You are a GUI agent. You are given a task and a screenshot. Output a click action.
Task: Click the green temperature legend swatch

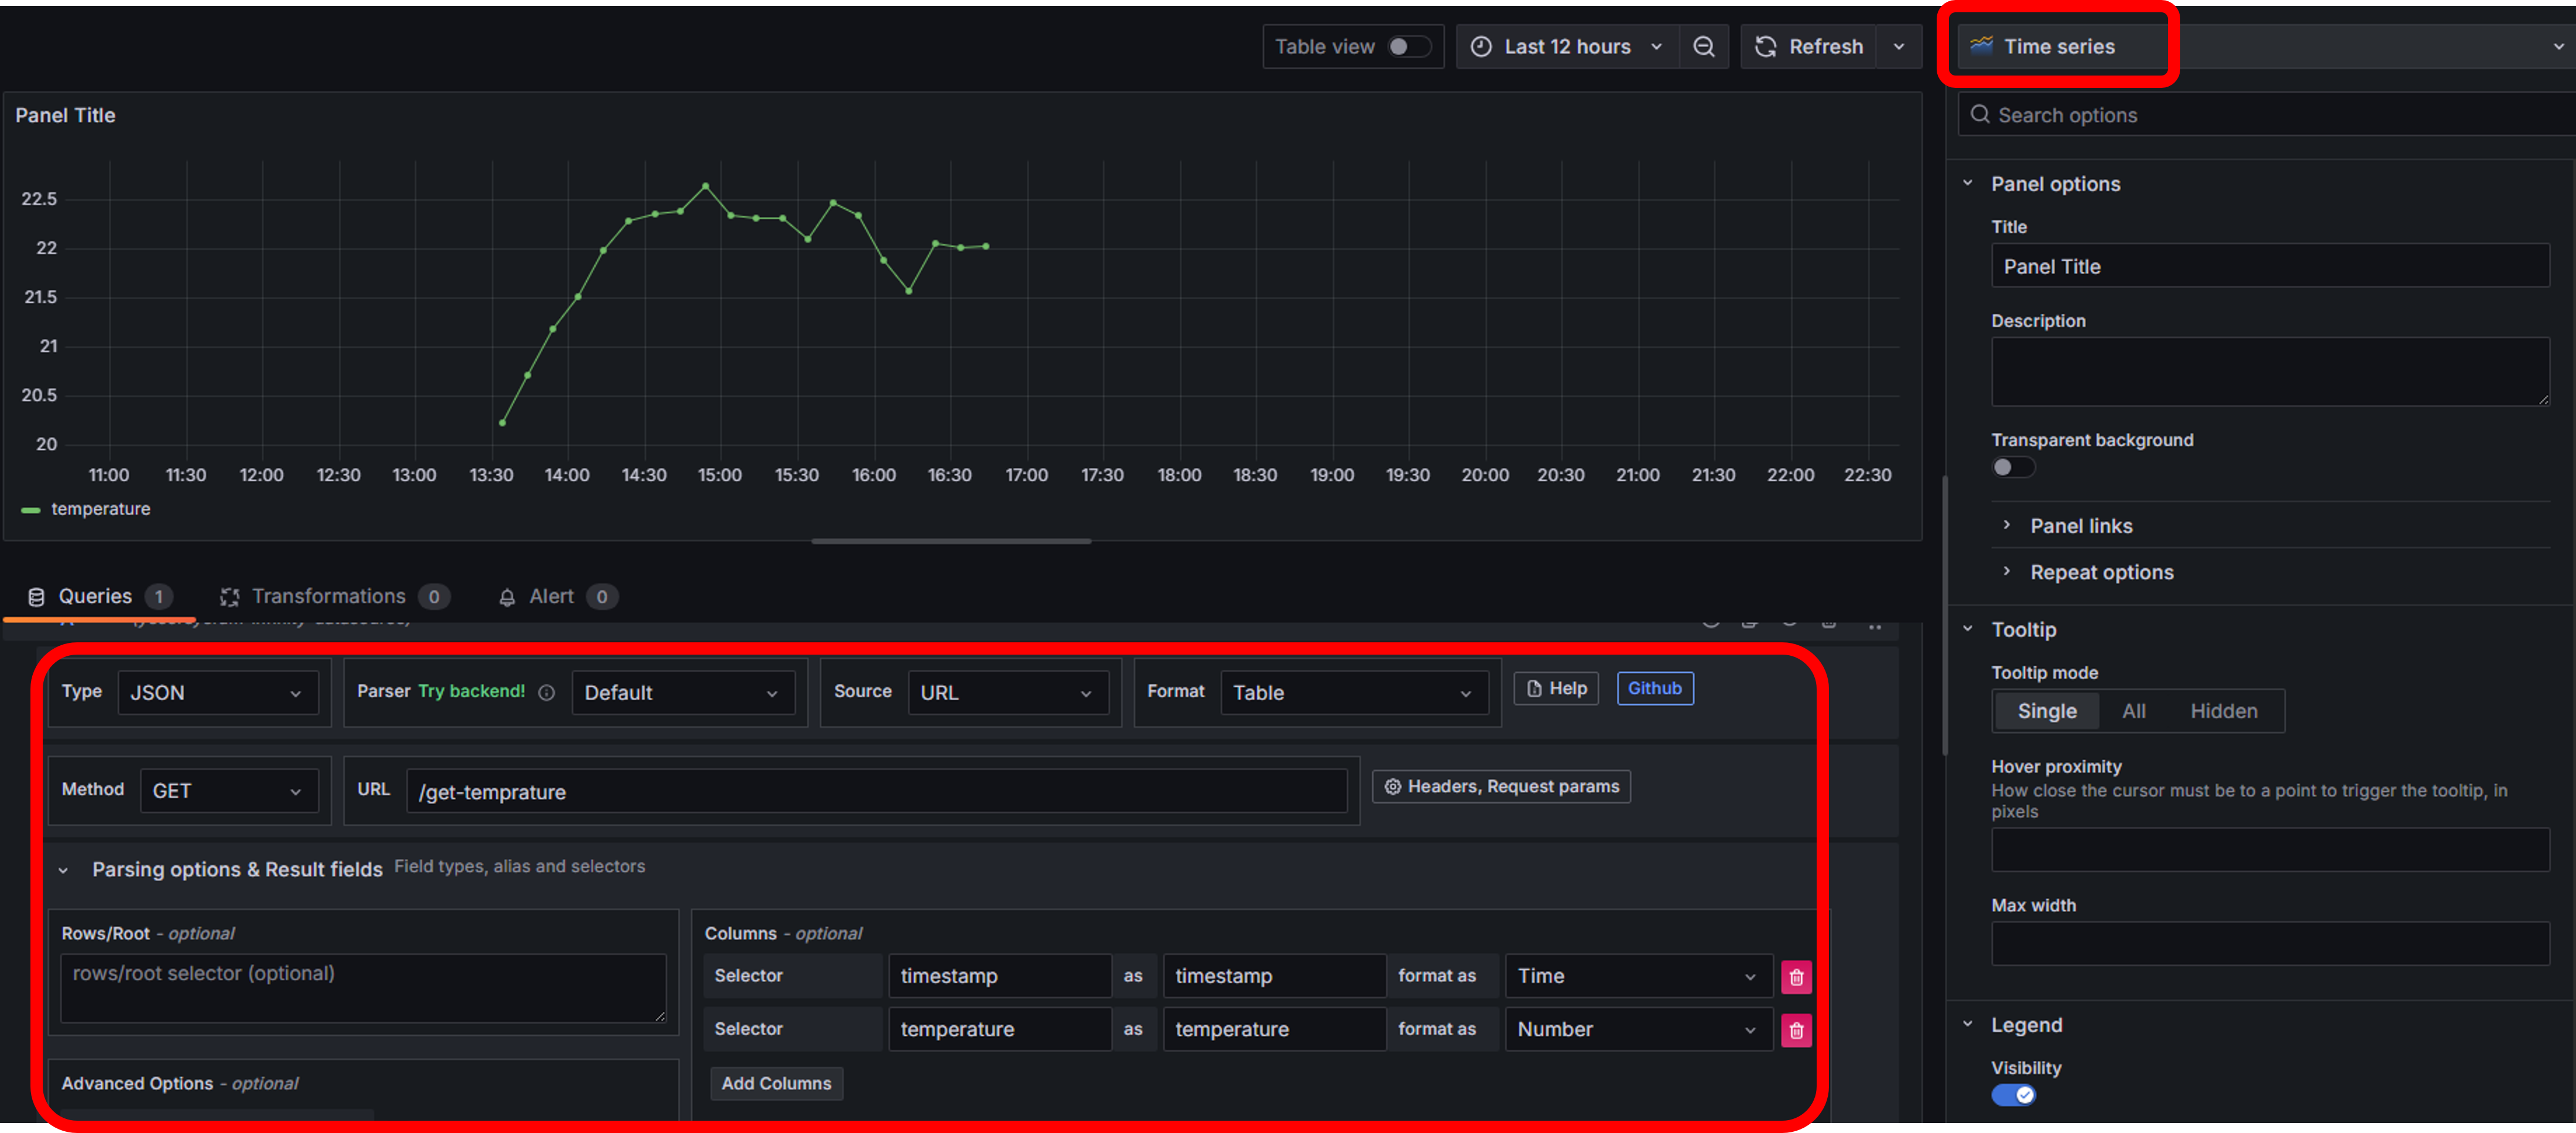coord(31,510)
